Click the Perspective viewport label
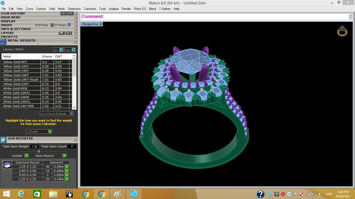This screenshot has height=199, width=355. point(90,24)
